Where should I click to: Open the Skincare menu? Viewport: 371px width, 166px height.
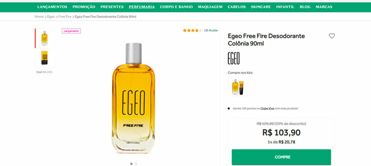click(x=261, y=7)
